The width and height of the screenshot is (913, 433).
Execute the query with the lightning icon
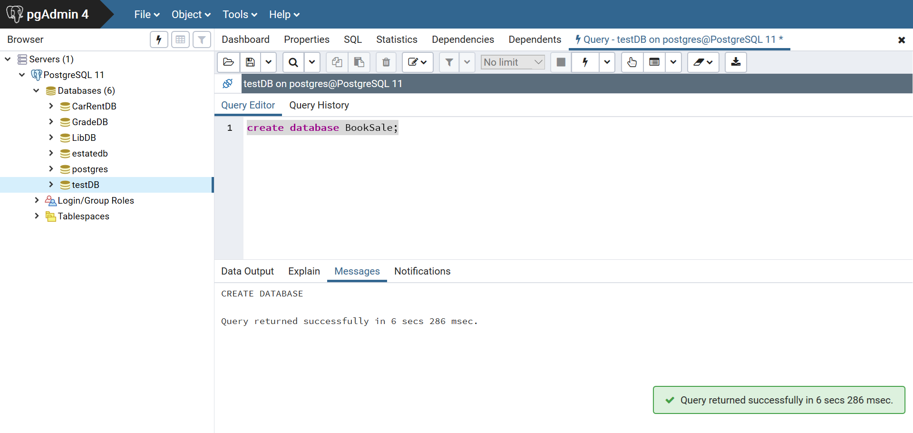pyautogui.click(x=585, y=62)
